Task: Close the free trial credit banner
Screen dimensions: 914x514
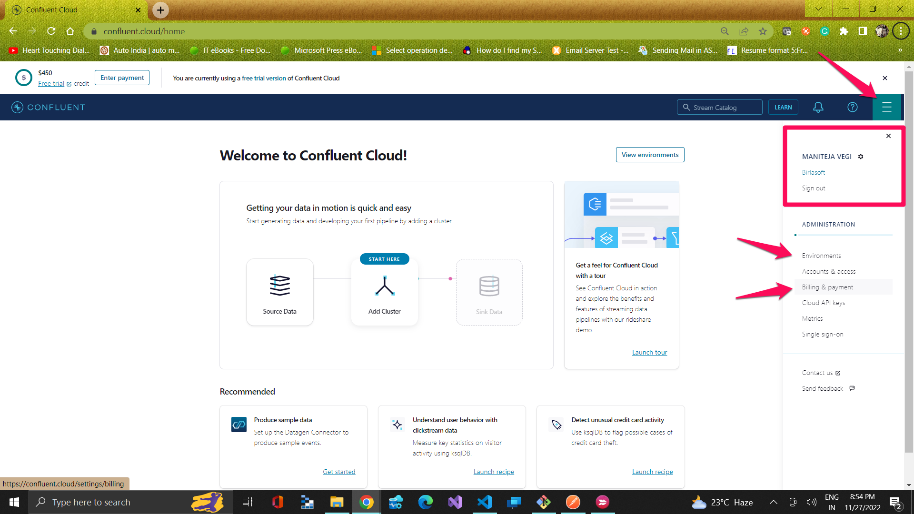Action: pyautogui.click(x=885, y=78)
